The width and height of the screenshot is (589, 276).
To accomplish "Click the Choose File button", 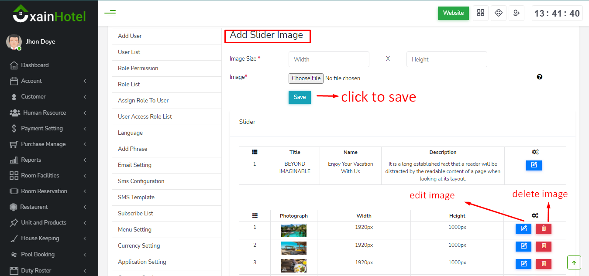I will coord(306,78).
